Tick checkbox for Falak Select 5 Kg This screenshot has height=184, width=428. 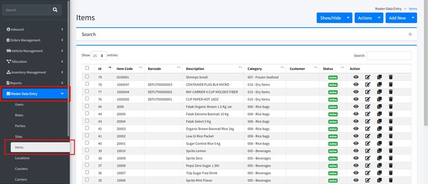coord(87,121)
